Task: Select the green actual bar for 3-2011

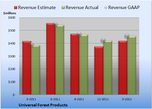Action: coord(36,70)
